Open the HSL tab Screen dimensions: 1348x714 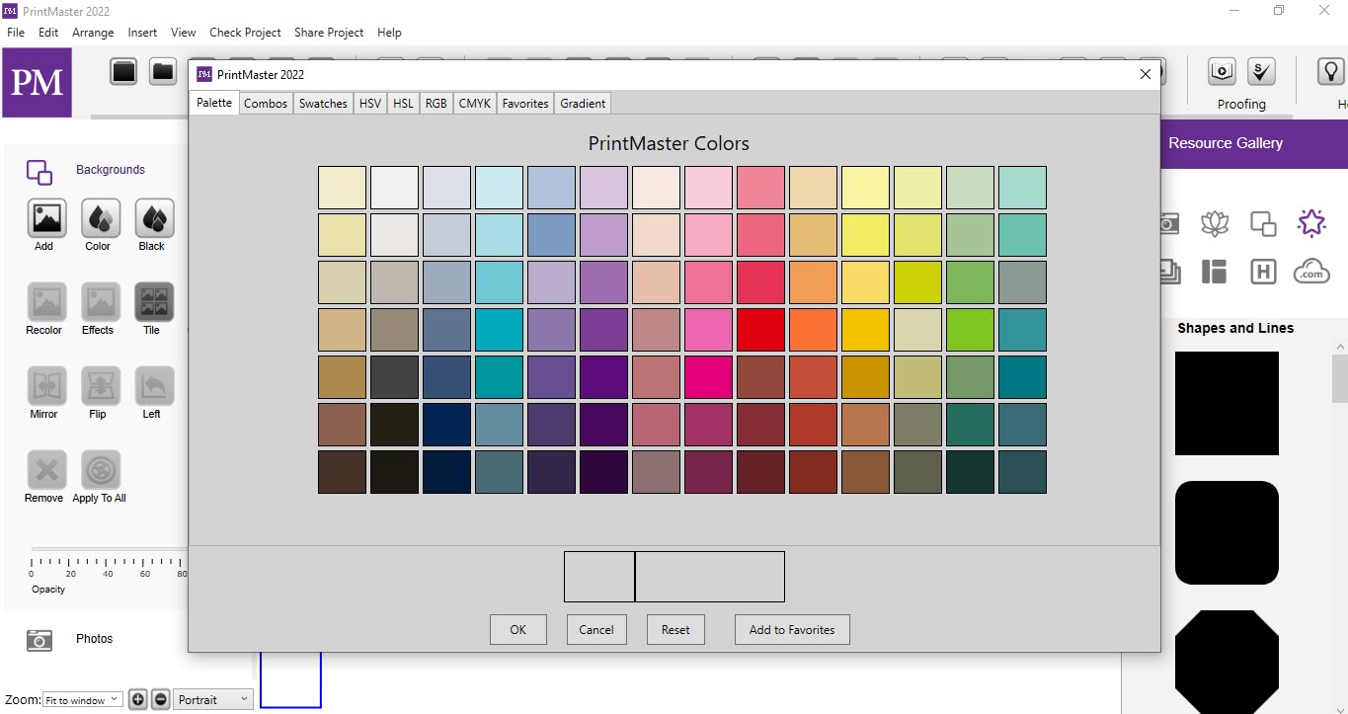click(x=403, y=103)
